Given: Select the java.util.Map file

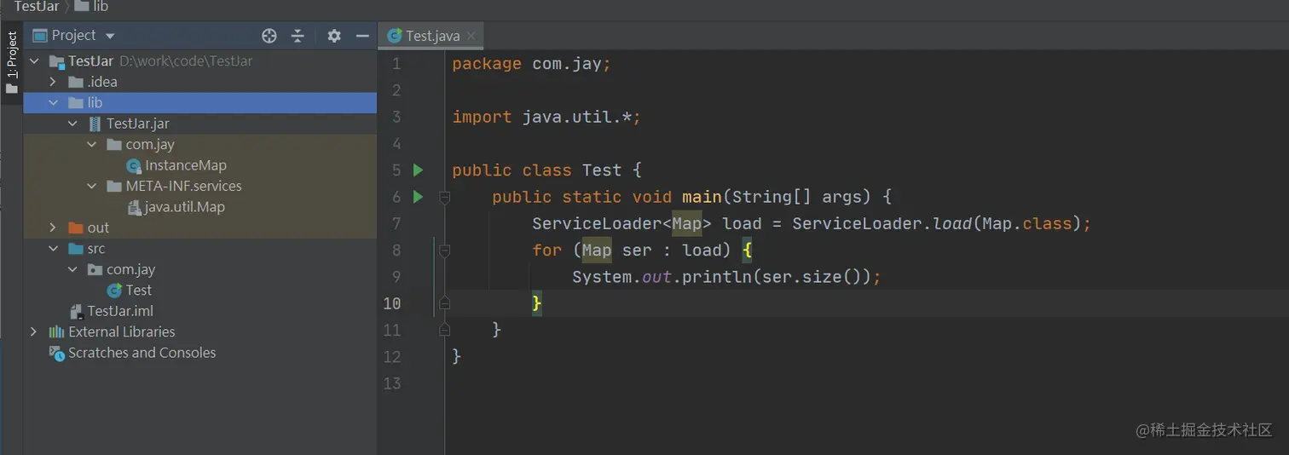Looking at the screenshot, I should [x=200, y=207].
